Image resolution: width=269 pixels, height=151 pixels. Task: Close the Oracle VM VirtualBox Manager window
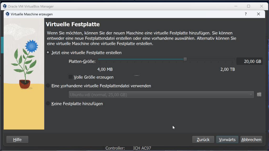click(261, 6)
